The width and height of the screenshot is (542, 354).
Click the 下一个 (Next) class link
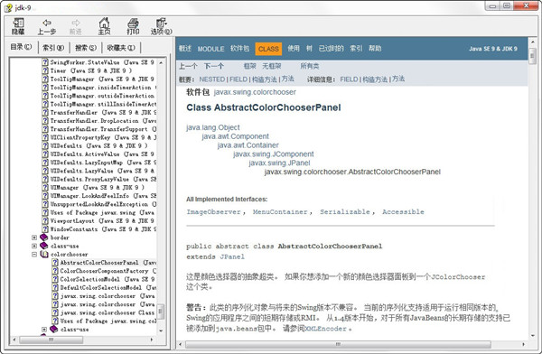click(213, 66)
